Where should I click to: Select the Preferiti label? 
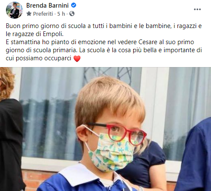(43, 14)
